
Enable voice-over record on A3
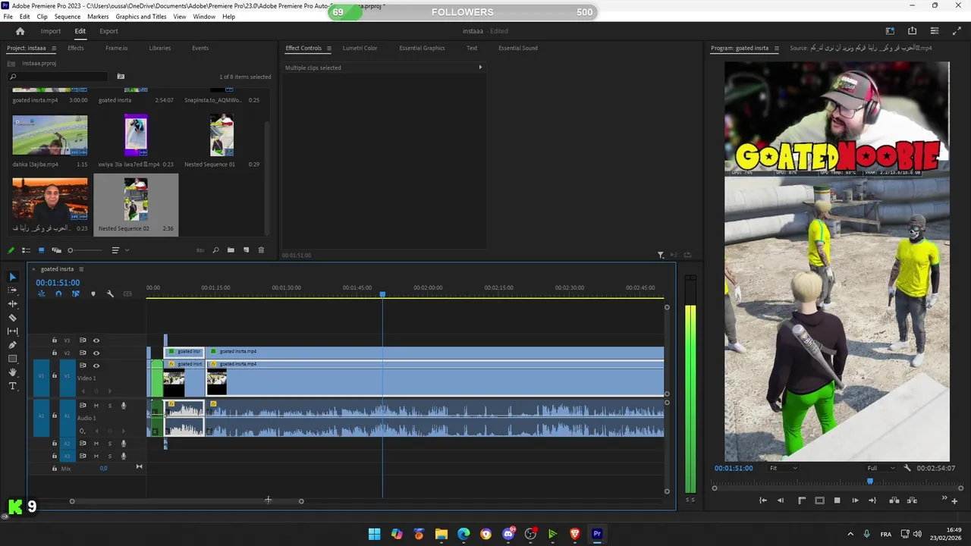point(124,456)
